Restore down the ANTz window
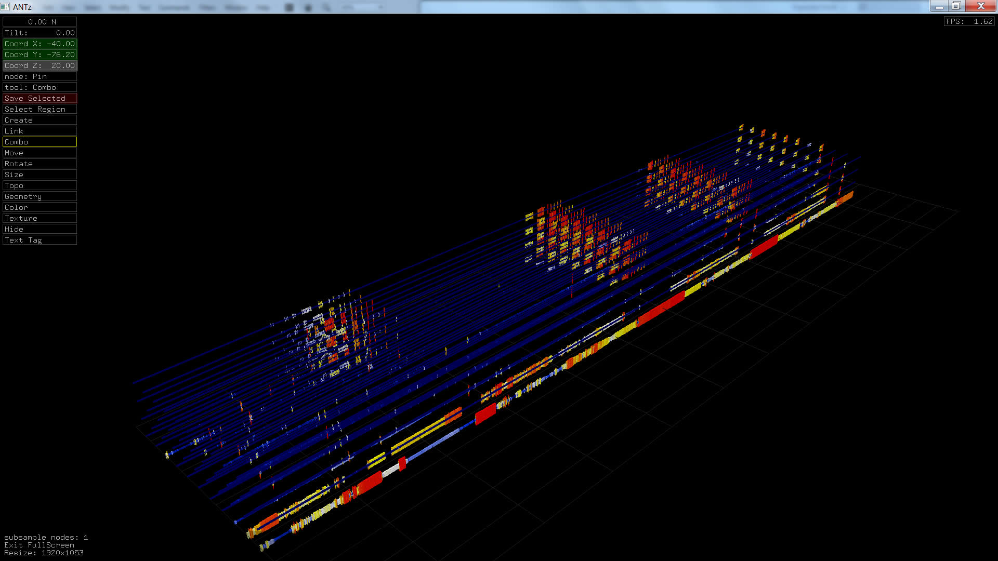This screenshot has width=998, height=561. (956, 6)
